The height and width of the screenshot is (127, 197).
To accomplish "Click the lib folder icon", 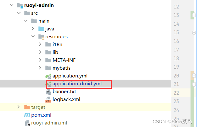I will click(x=48, y=52).
